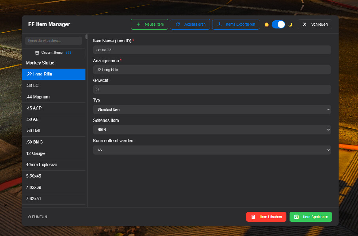Open the Kann entfernt werden dropdown

click(212, 150)
